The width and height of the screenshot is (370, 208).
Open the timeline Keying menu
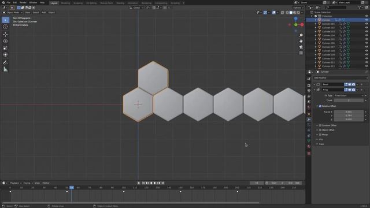tap(28, 183)
